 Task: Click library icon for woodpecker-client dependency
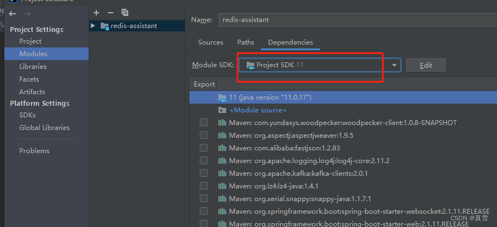coord(222,122)
